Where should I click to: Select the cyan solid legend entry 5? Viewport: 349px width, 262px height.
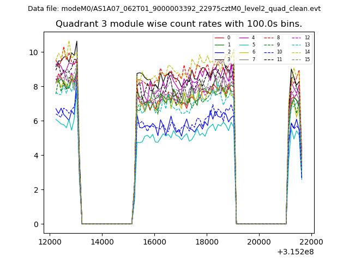coord(244,45)
